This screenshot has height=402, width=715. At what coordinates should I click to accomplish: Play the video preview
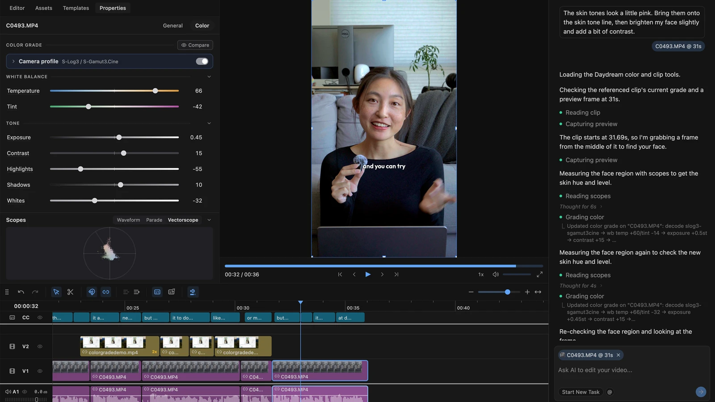click(x=368, y=274)
